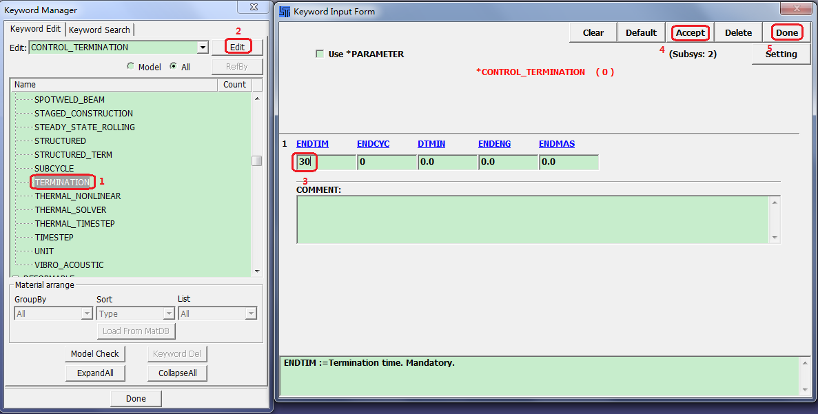
Task: Click the ENDCYC input field
Action: (387, 162)
